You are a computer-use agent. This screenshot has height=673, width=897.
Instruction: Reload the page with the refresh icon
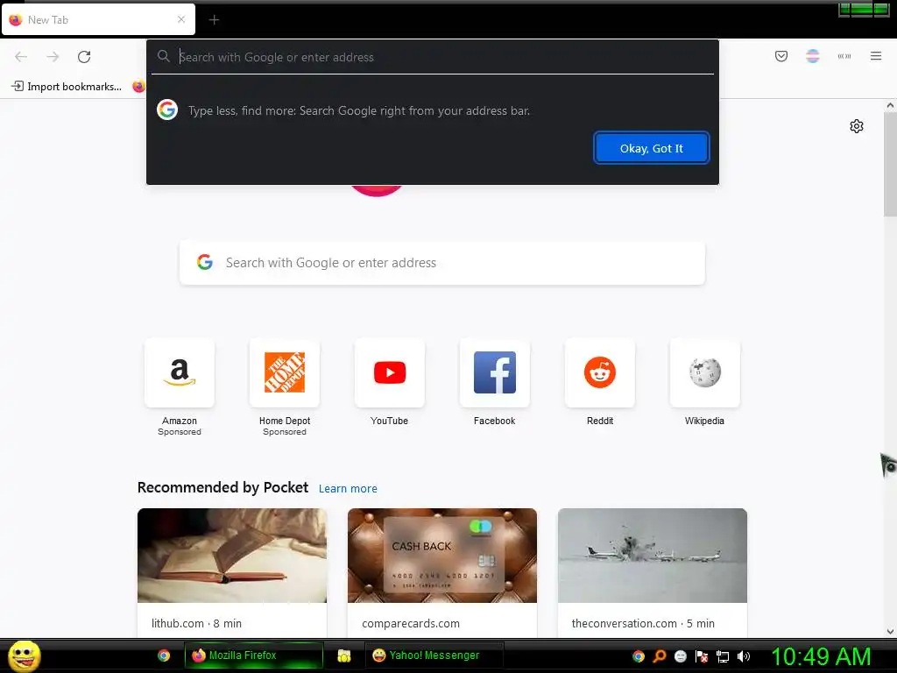(84, 57)
